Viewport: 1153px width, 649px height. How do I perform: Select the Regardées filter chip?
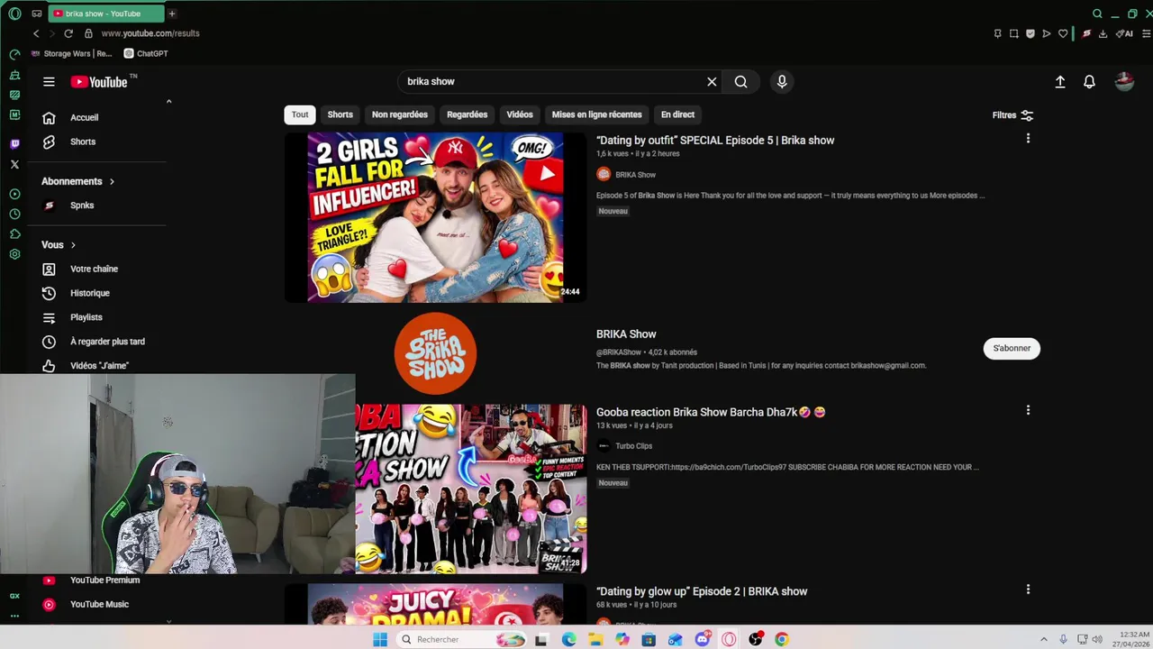point(467,114)
